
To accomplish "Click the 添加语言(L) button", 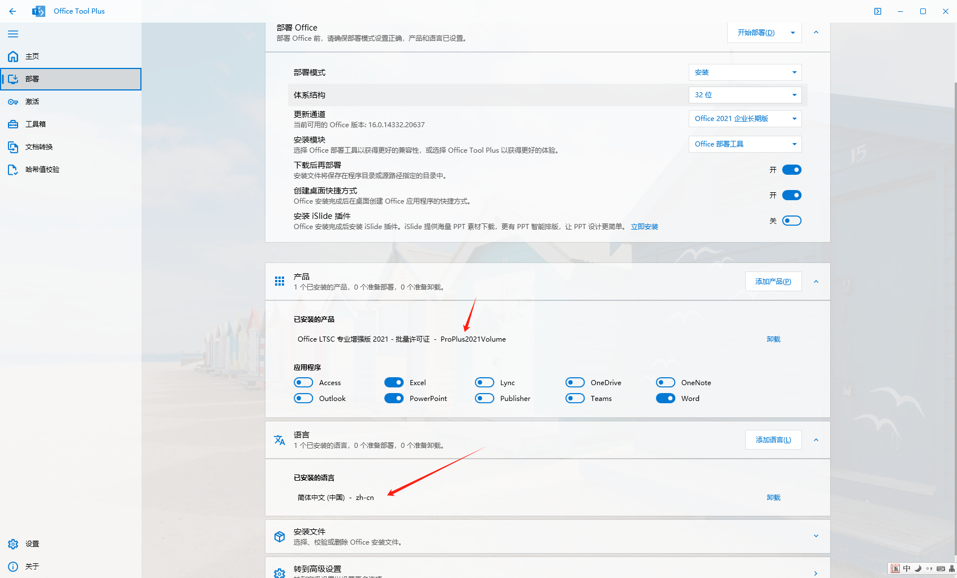I will point(774,440).
